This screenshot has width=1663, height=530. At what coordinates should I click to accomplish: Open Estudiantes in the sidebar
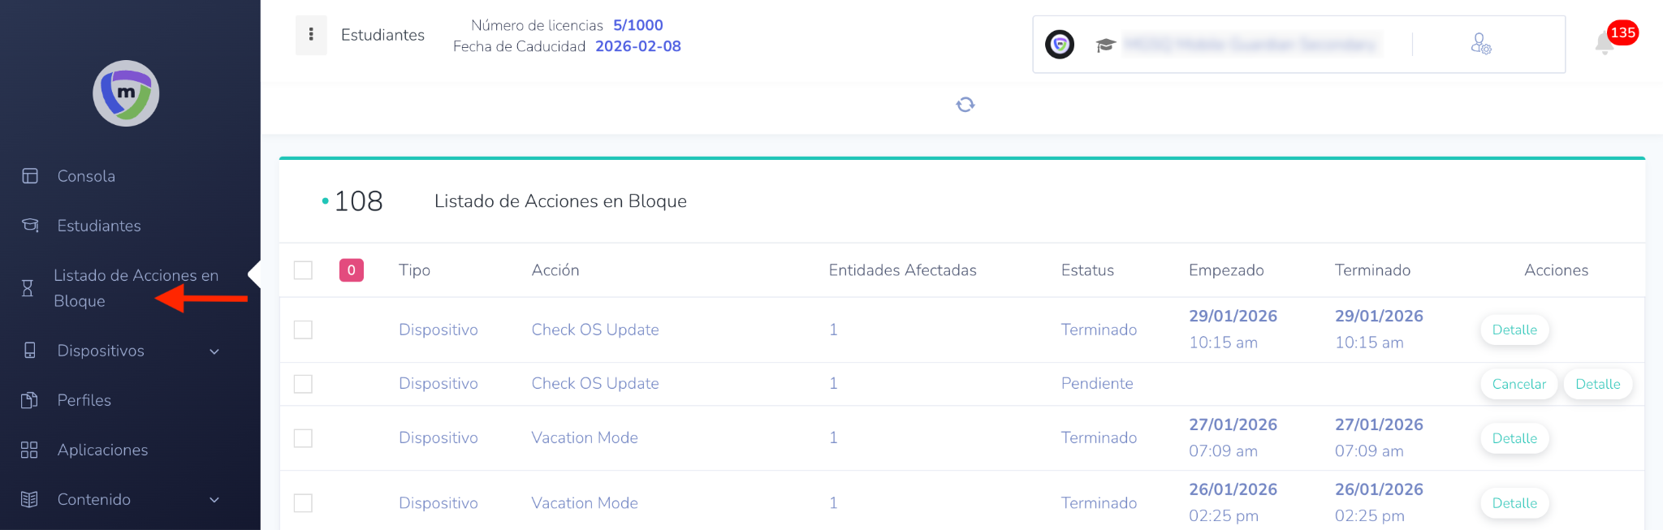tap(99, 226)
